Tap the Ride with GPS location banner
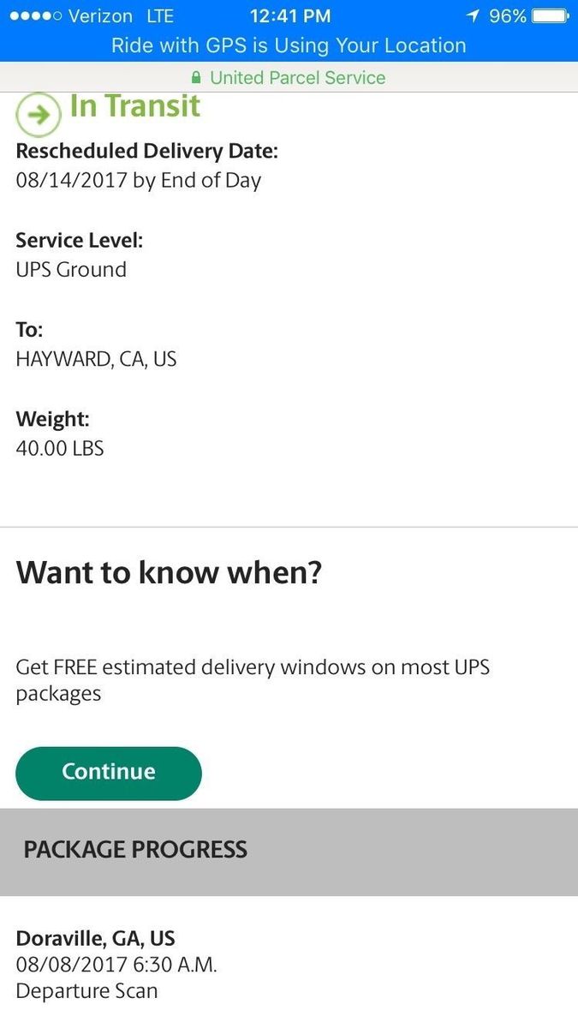This screenshot has height=1028, width=578. [289, 45]
